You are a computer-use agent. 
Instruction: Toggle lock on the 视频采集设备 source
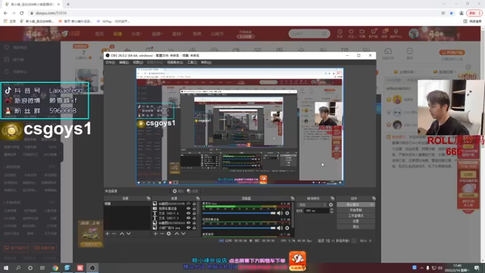(194, 208)
